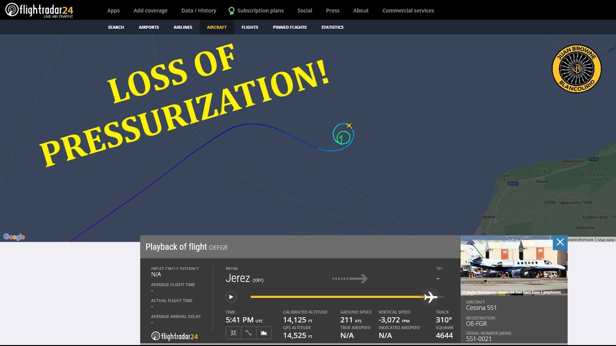Switch to the Airlines tab
616x346 pixels.
point(183,27)
